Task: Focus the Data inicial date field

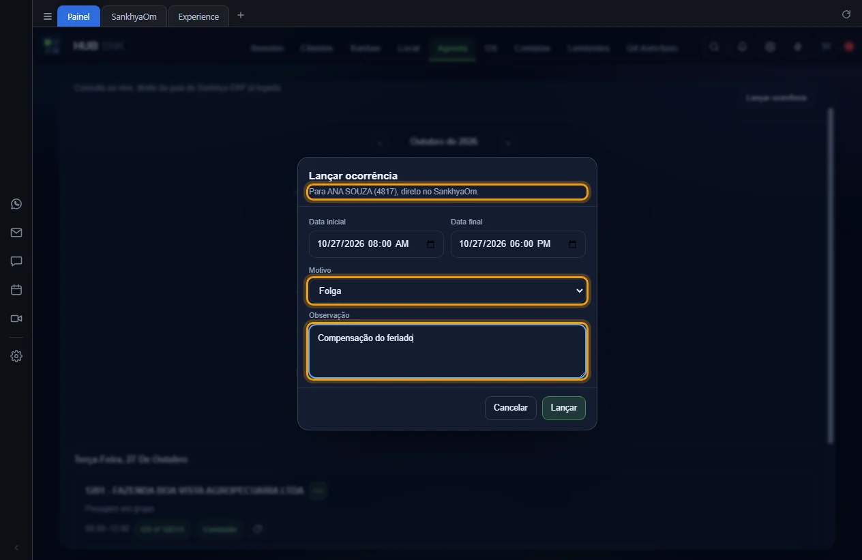Action: click(x=376, y=244)
